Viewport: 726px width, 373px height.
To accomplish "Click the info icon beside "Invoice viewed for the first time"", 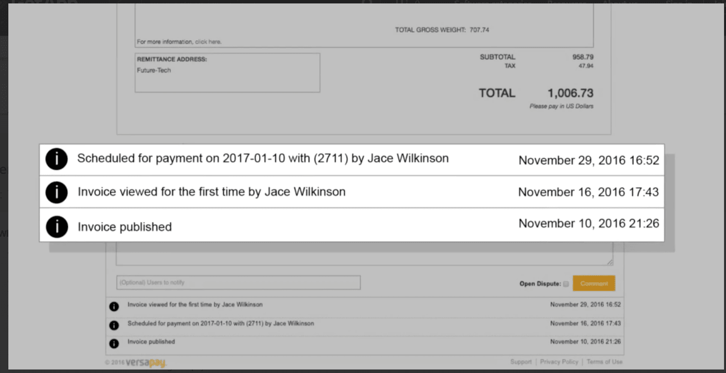I will pyautogui.click(x=56, y=192).
